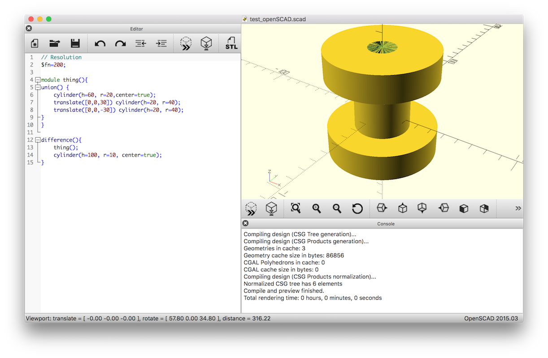
Task: Run Render from the viewport toolbar
Action: (271, 209)
